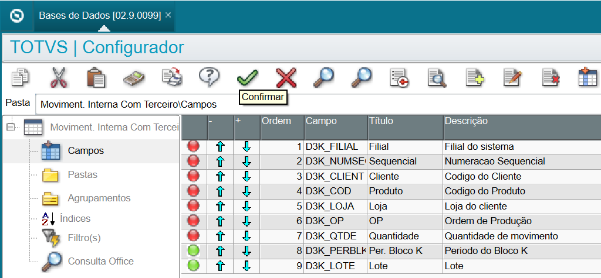The width and height of the screenshot is (601, 278).
Task: Click the Copy documents toolbar icon
Action: [x=20, y=78]
